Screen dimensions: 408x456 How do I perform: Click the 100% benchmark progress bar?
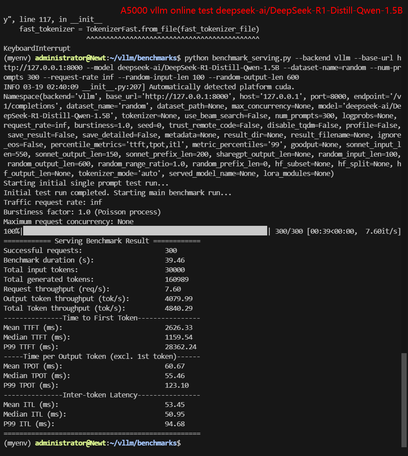tap(145, 231)
